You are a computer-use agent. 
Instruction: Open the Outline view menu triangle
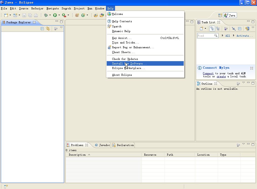pyautogui.click(x=244, y=82)
